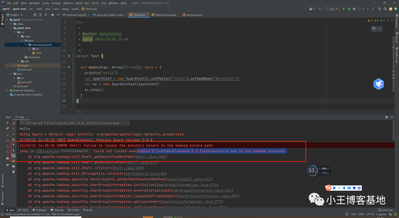Viewport: 399px width, 218px height.
Task: Expand External Libraries node
Action: tap(7, 90)
